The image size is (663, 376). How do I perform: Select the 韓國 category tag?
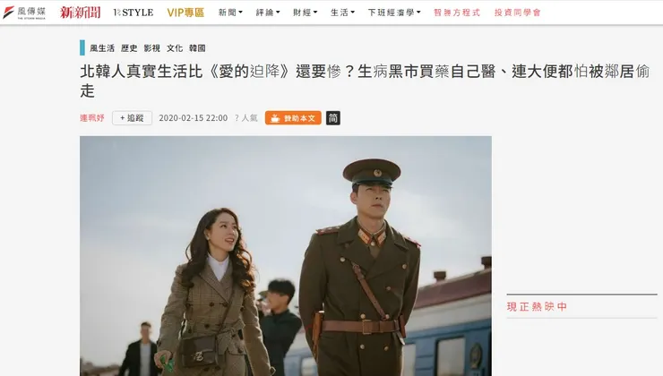[197, 48]
